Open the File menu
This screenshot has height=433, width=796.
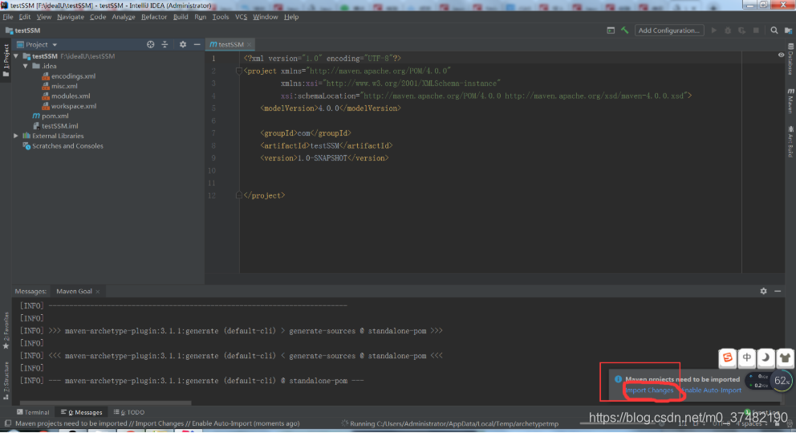point(7,17)
